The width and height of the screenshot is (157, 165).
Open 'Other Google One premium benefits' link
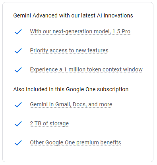point(76,142)
